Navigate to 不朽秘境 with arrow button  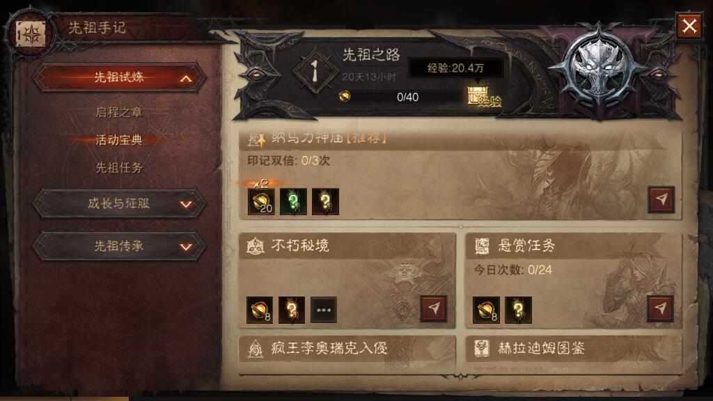433,308
